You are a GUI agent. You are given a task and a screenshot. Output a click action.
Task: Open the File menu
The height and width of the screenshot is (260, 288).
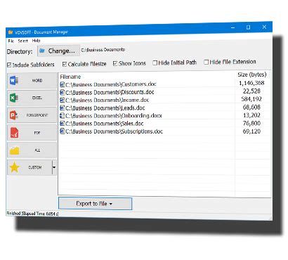pyautogui.click(x=11, y=41)
